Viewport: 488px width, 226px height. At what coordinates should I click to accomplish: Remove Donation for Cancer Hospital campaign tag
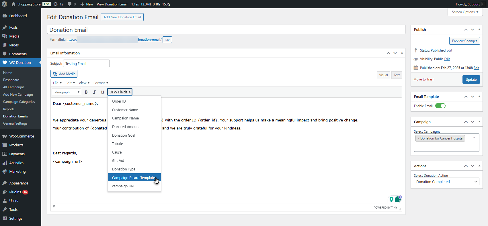pos(419,138)
